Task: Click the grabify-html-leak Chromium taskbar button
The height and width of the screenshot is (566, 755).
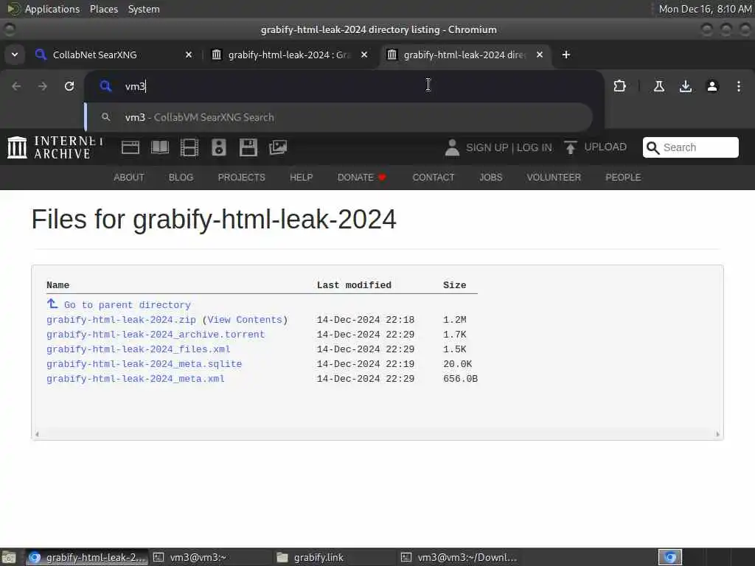Action: pyautogui.click(x=87, y=557)
